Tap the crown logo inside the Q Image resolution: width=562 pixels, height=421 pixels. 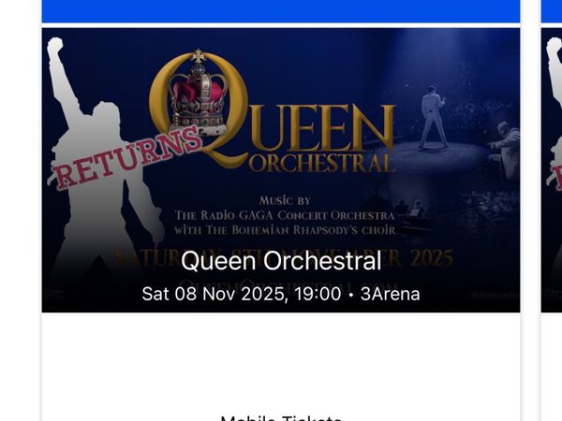coord(198,93)
